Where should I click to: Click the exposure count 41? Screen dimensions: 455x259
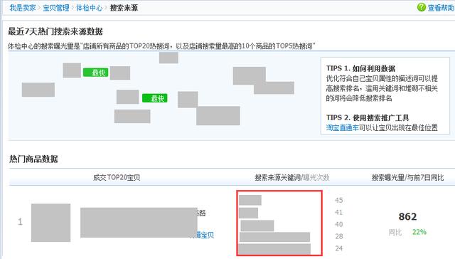click(x=339, y=212)
